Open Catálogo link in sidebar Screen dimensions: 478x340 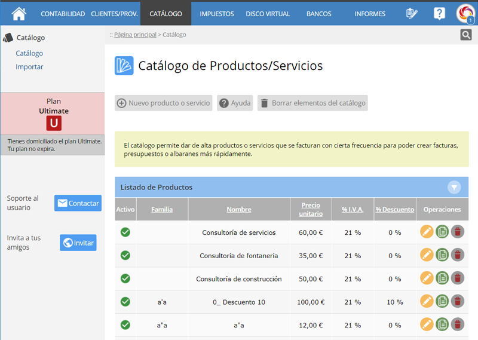[x=29, y=53]
